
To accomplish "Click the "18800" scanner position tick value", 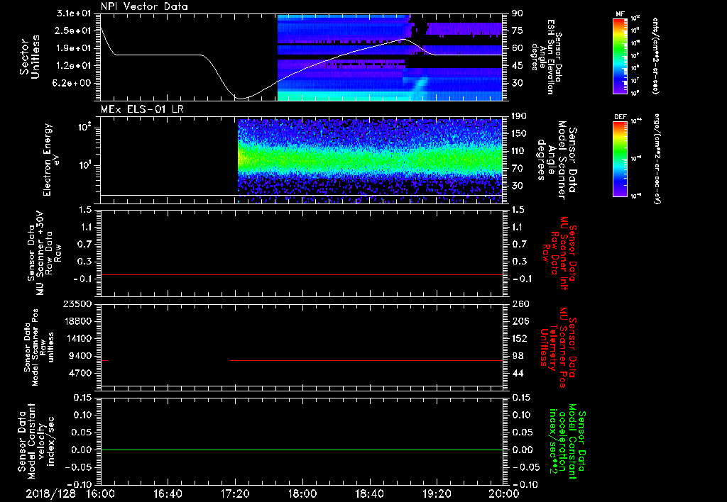I will point(77,321).
